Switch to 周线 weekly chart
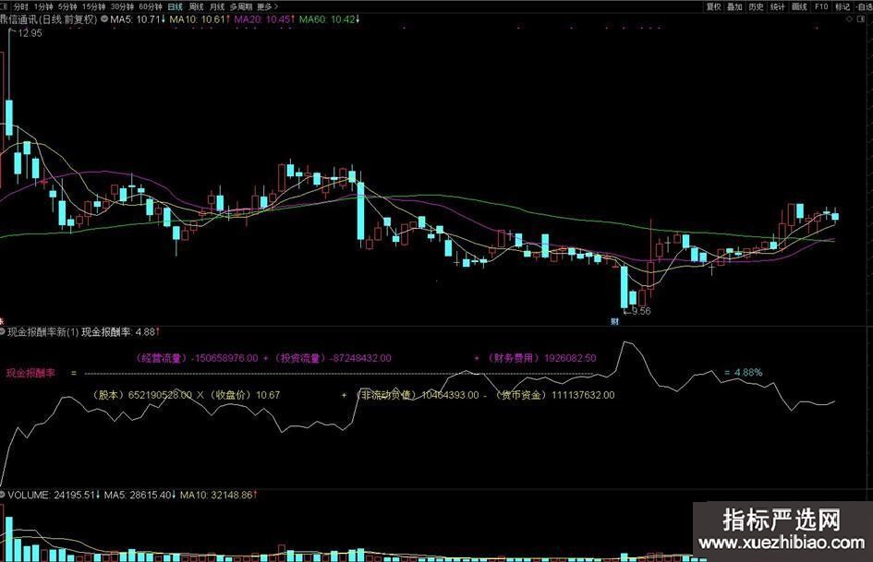 (196, 6)
